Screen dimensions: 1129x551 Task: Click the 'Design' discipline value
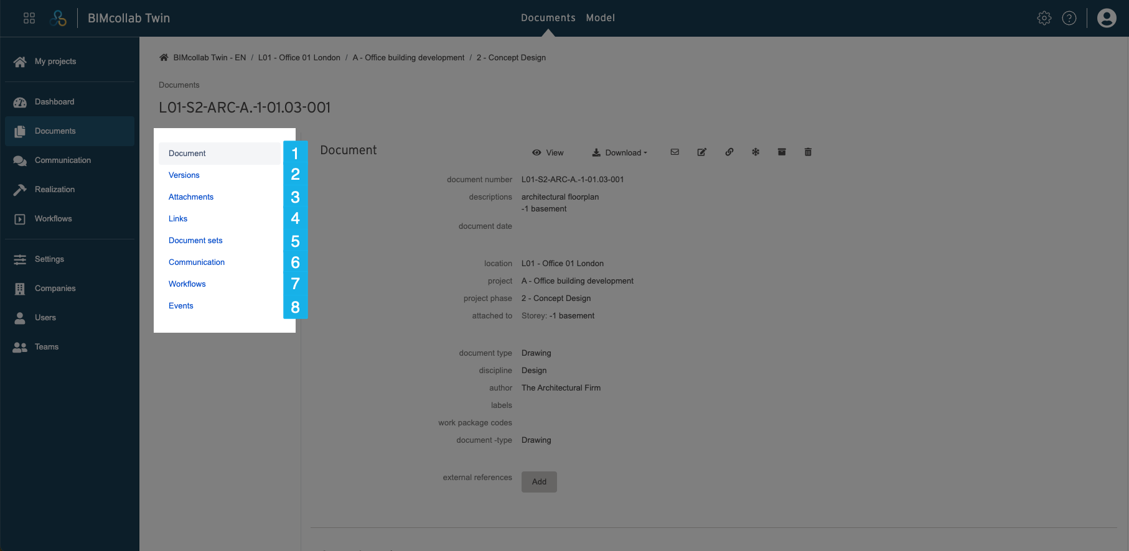(x=534, y=371)
